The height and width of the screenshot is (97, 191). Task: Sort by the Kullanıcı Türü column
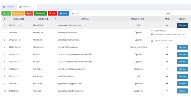pyautogui.click(x=137, y=19)
